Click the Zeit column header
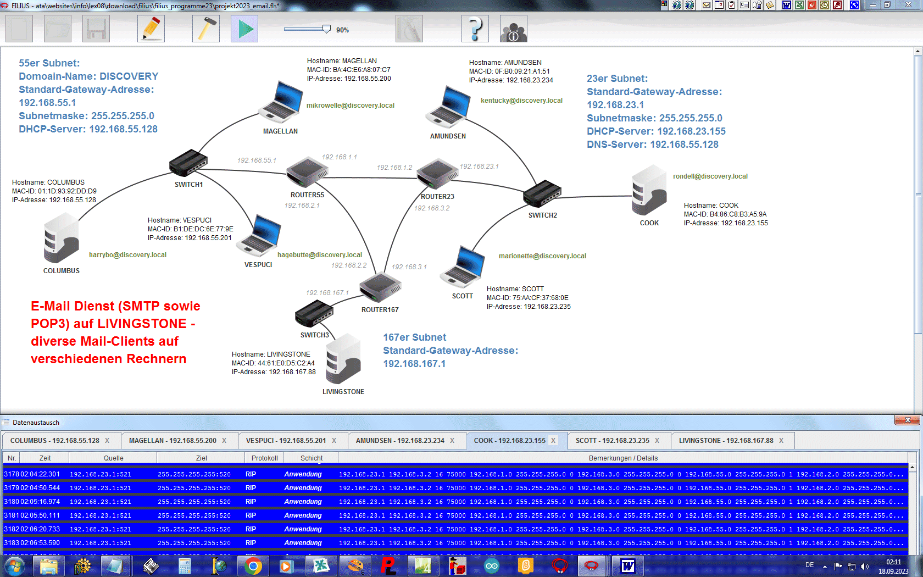The image size is (923, 577). pos(45,458)
